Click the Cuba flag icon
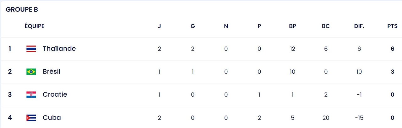402x128 pixels. click(x=31, y=118)
